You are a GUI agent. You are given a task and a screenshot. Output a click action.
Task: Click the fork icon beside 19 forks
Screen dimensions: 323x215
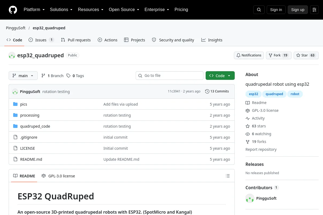pos(248,142)
